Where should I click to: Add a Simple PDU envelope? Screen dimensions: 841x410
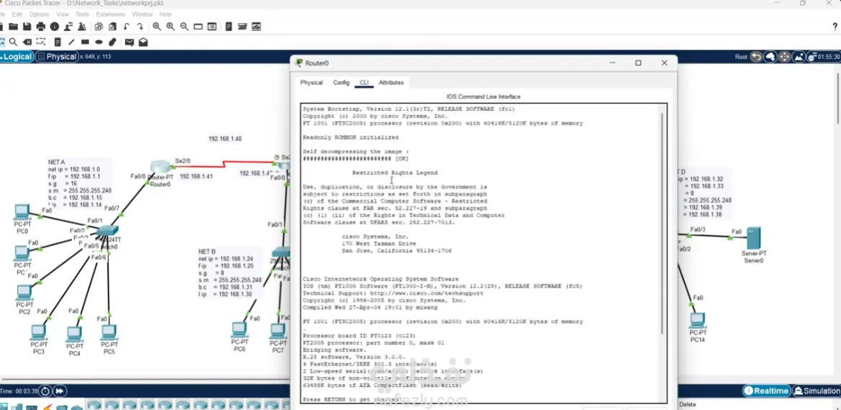pyautogui.click(x=129, y=42)
